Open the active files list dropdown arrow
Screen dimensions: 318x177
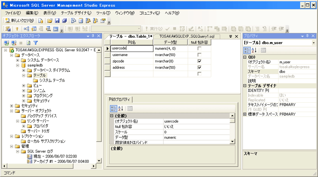click(231, 37)
